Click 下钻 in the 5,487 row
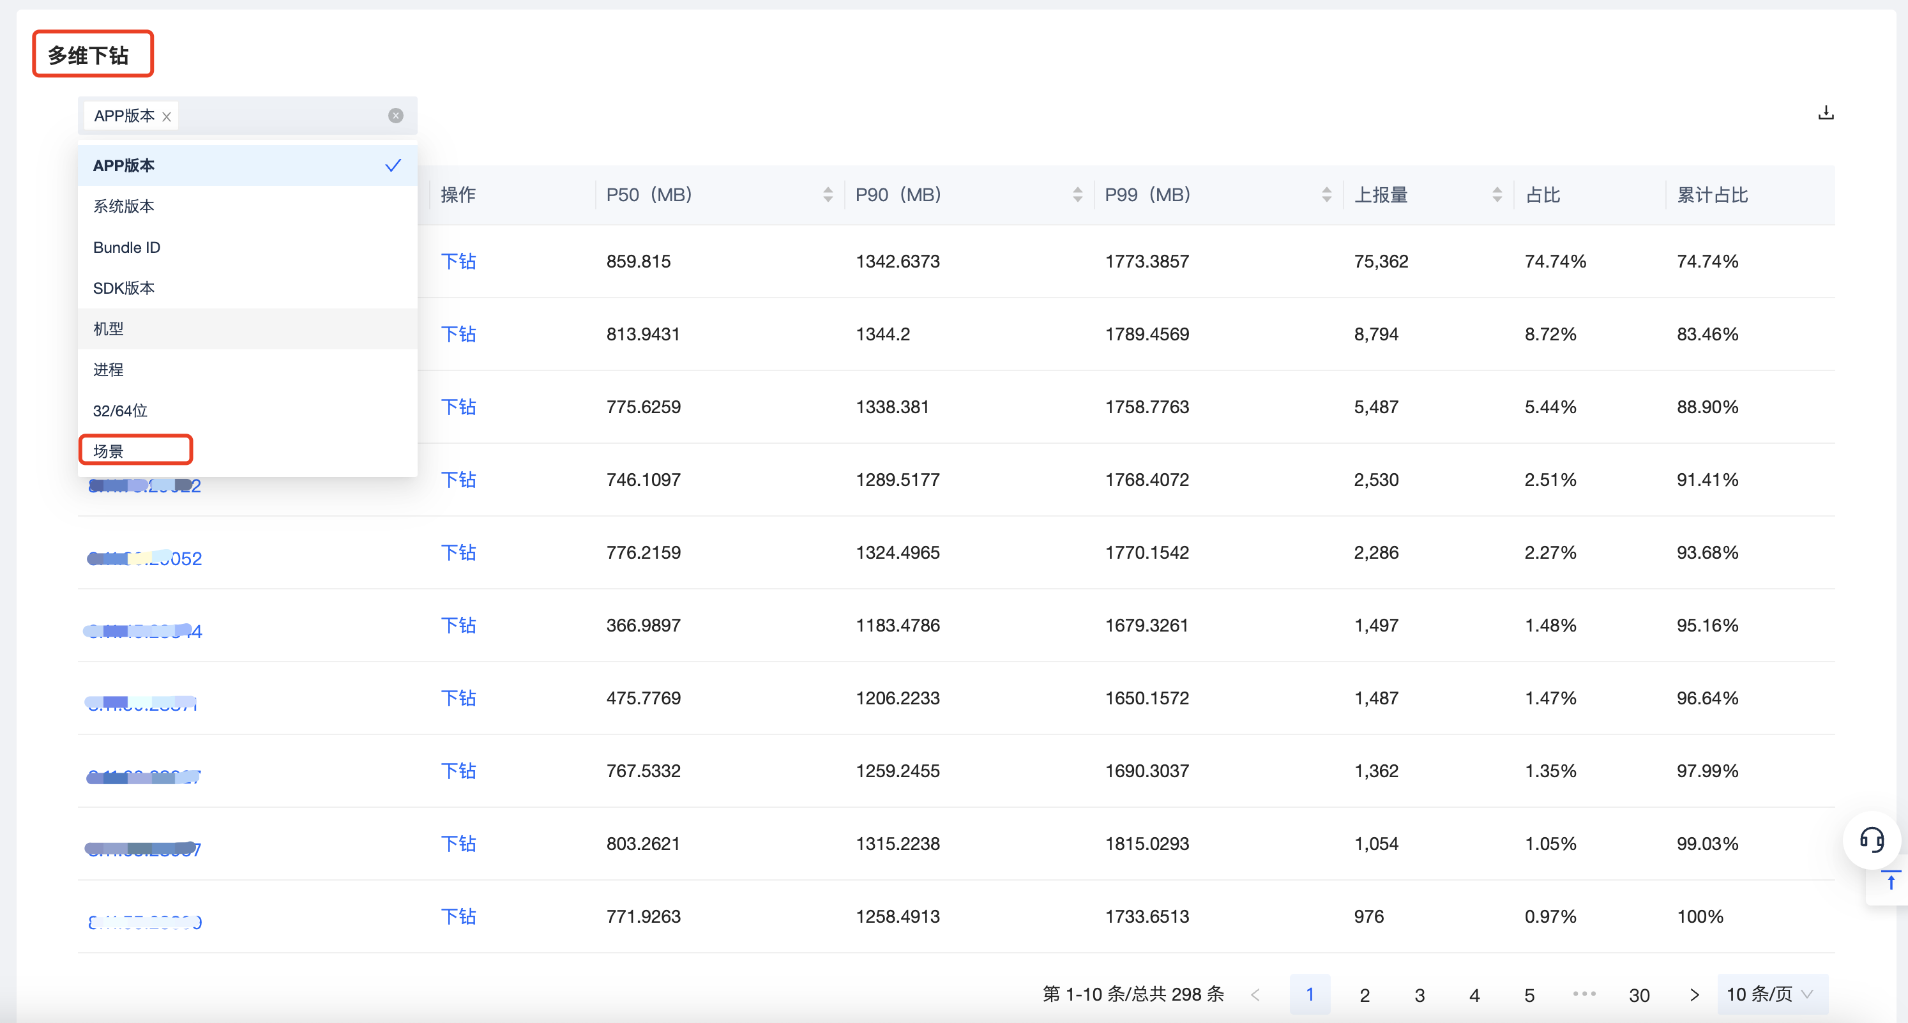This screenshot has height=1023, width=1908. tap(458, 407)
